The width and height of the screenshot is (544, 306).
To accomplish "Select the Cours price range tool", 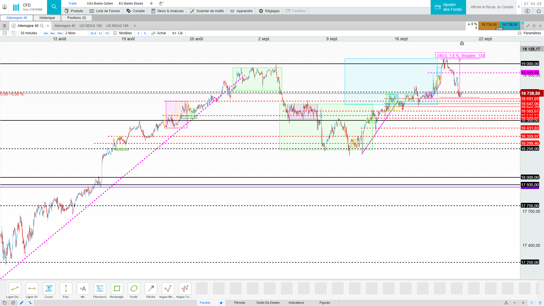I will 49,289.
